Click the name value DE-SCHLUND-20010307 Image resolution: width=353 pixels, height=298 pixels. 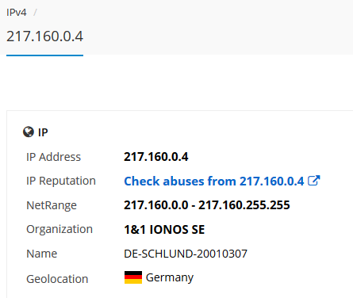pyautogui.click(x=186, y=254)
